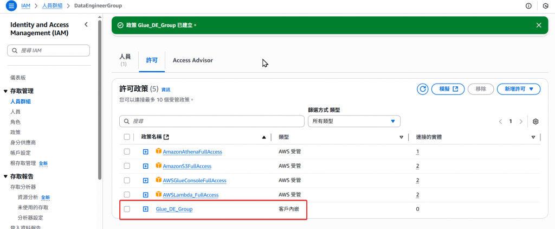Sort by 政策名稱 ascending arrow

click(264, 137)
